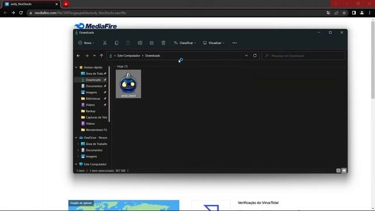Close the andy_NoxStacks browser tab
The image size is (375, 211).
pyautogui.click(x=57, y=4)
